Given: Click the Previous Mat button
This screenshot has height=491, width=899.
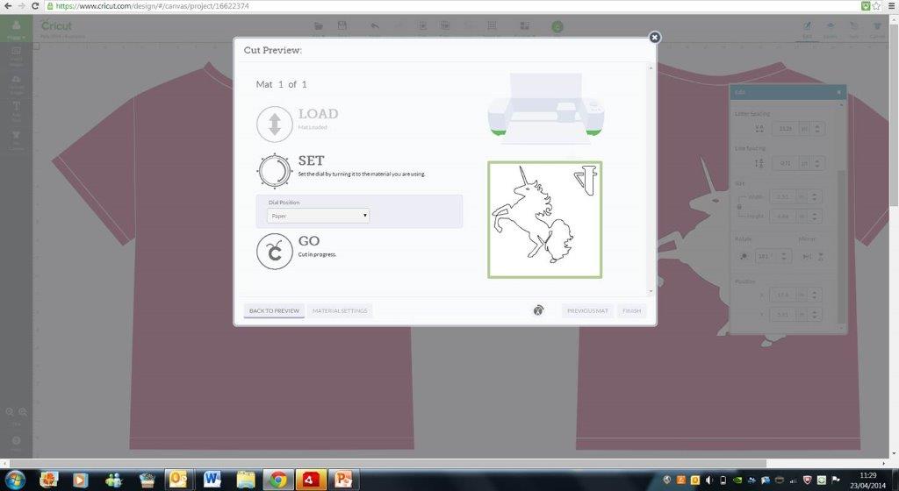Looking at the screenshot, I should coord(587,310).
